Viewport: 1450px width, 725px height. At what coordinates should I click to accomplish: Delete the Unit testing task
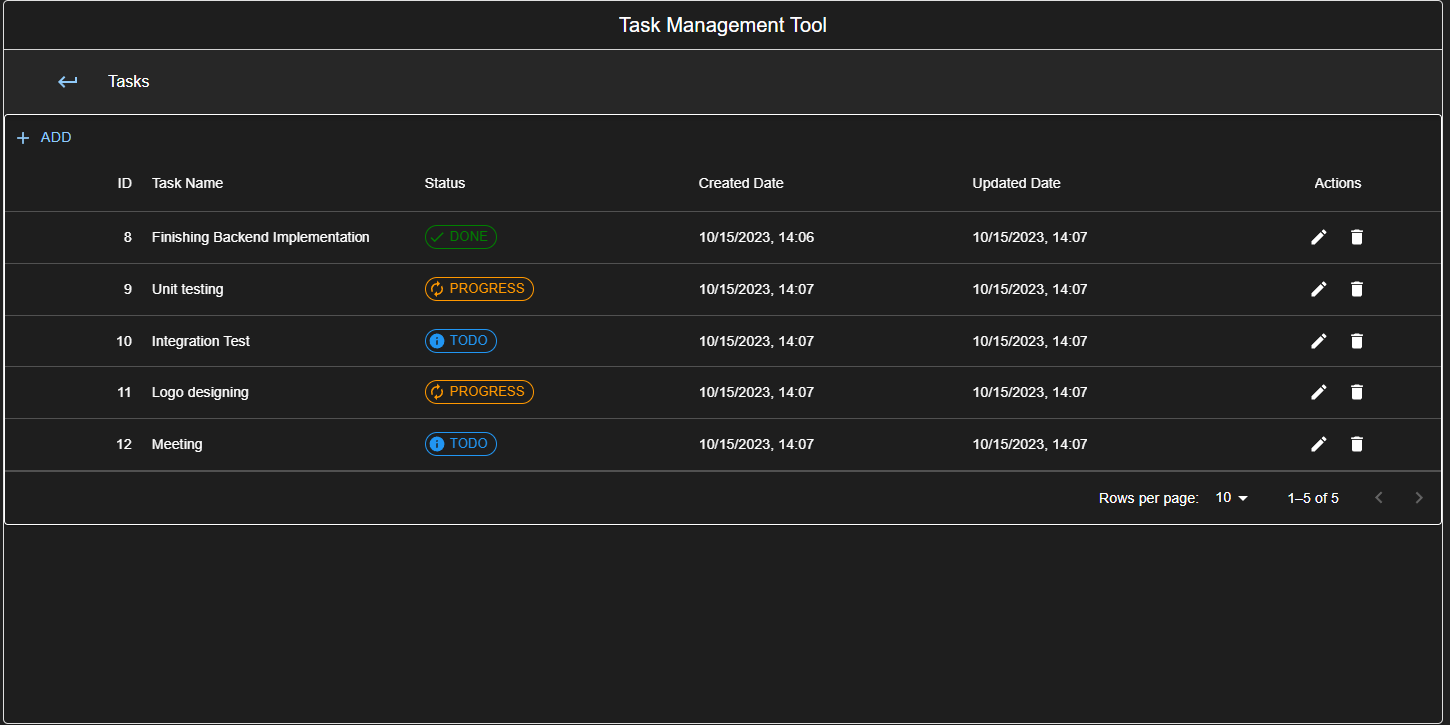(1357, 289)
